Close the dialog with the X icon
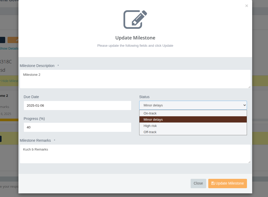This screenshot has width=268, height=197. tap(246, 6)
